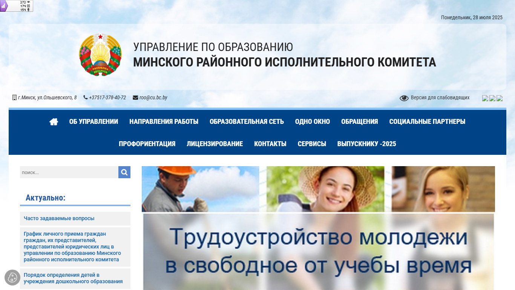
Task: Click the address г.Минск, ул.Ольшевского, 8
Action: click(47, 97)
